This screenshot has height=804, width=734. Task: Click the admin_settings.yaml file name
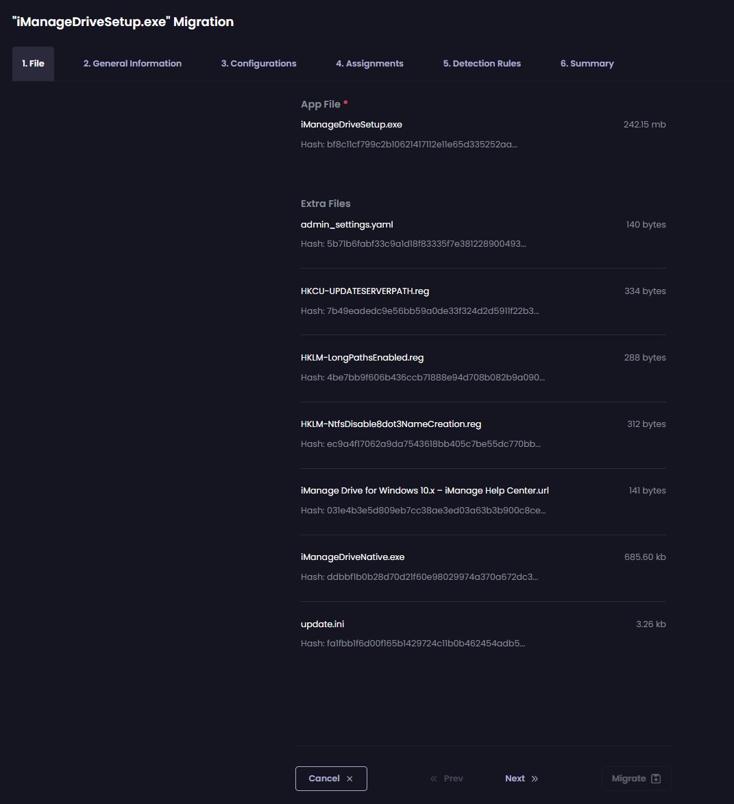coord(347,224)
